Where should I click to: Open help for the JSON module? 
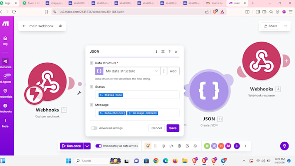pos(170,51)
